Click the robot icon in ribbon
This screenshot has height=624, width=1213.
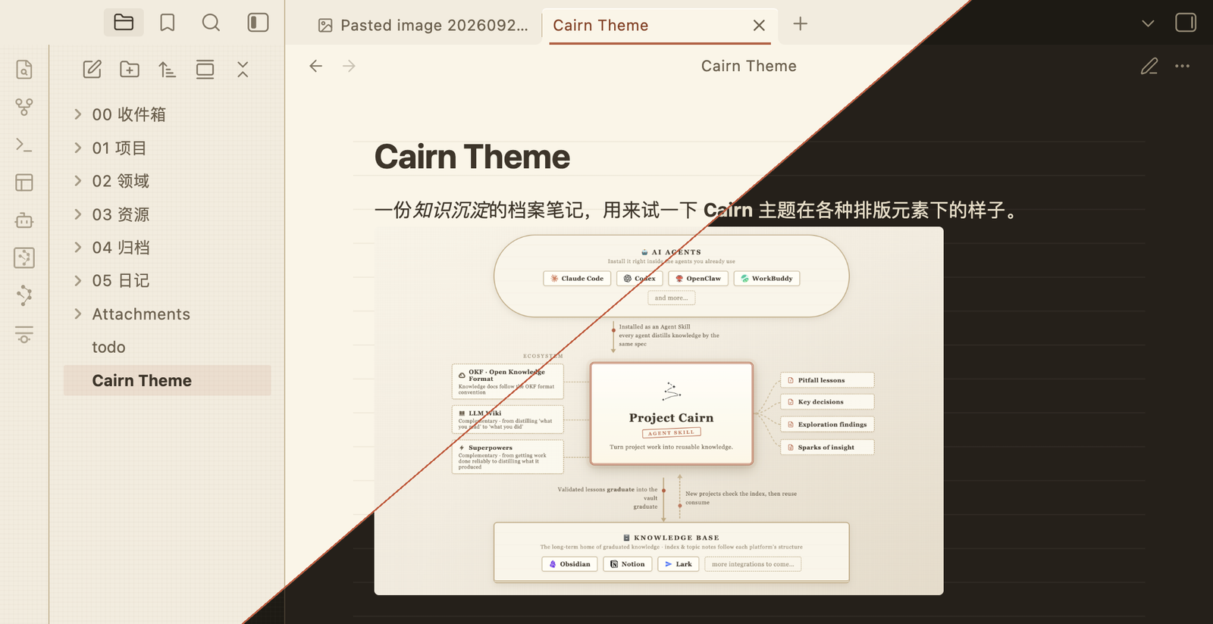[24, 220]
